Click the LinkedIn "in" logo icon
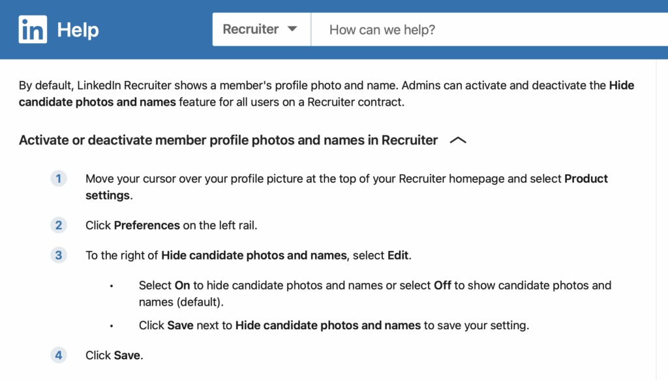Viewport: 668px width, 380px height. point(33,29)
